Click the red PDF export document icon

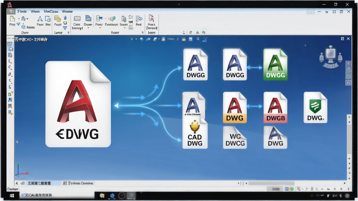click(x=151, y=18)
